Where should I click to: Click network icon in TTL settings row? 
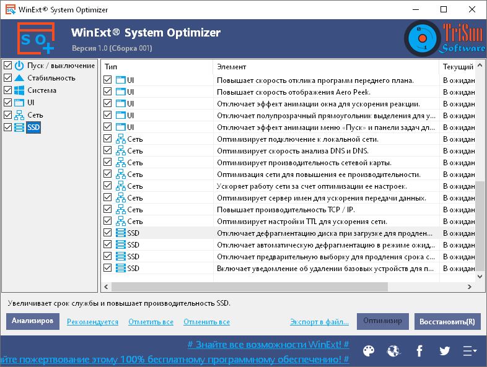120,221
